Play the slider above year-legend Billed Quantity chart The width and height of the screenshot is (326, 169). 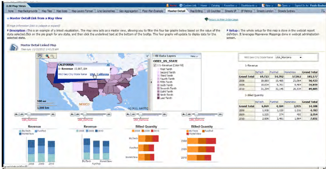tap(128, 115)
